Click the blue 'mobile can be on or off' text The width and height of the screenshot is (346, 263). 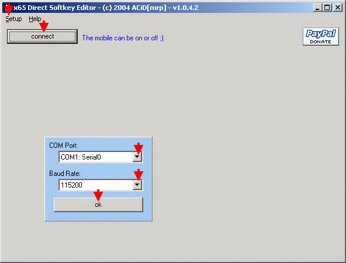[123, 38]
